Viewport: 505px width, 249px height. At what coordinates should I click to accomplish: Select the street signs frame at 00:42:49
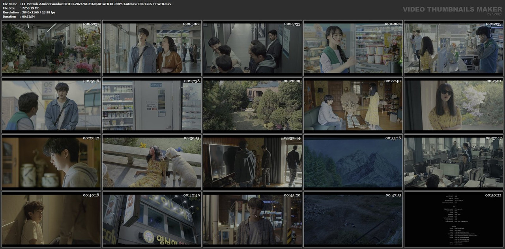point(152,219)
